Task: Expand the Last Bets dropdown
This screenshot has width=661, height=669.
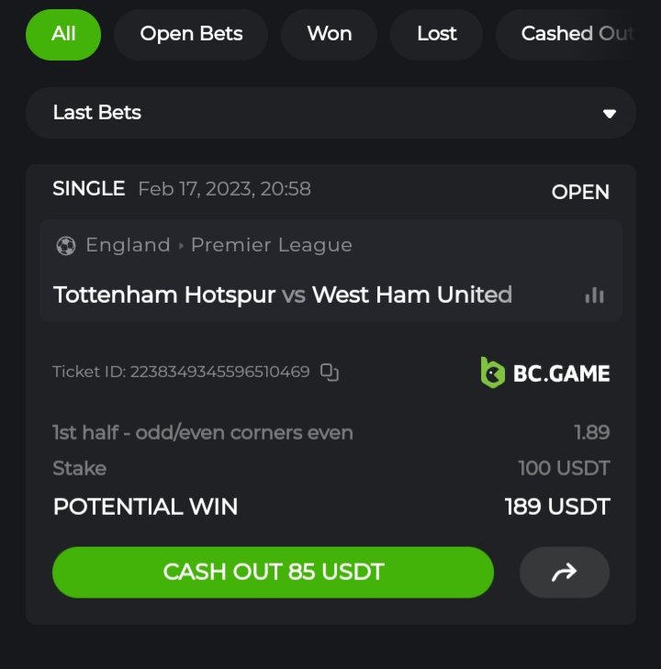Action: (x=330, y=113)
